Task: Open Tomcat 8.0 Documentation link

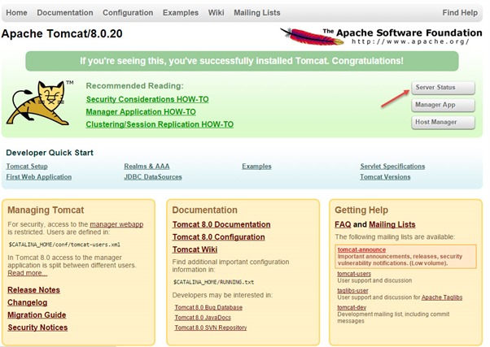Action: 221,224
